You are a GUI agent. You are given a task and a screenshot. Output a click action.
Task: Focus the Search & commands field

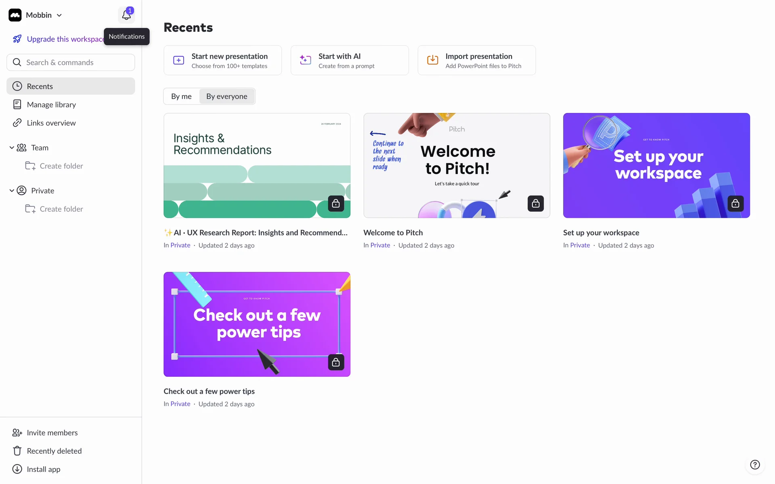71,63
